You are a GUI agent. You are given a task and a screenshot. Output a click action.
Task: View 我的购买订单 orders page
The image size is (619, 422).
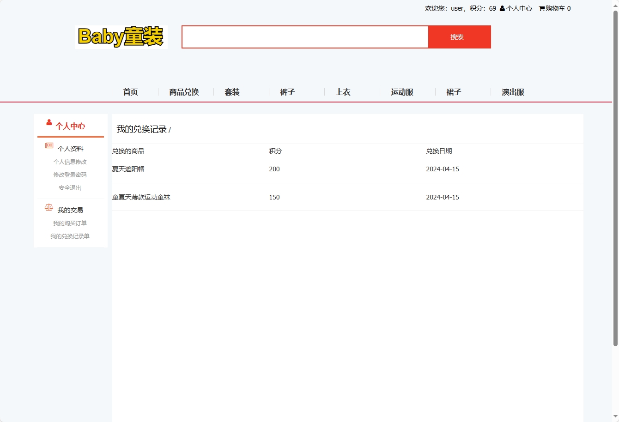tap(70, 223)
